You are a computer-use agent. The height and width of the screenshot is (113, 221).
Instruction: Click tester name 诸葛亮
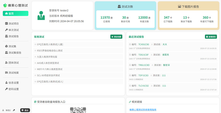pos(165,55)
